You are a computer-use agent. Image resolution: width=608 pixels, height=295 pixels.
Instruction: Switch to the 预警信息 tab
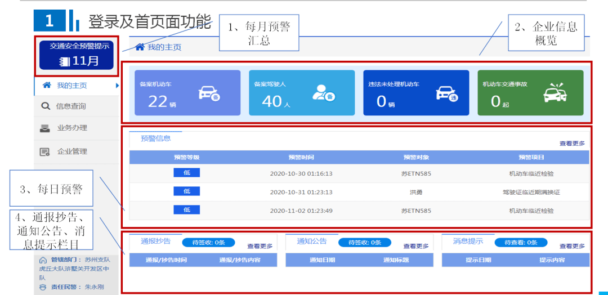[155, 138]
